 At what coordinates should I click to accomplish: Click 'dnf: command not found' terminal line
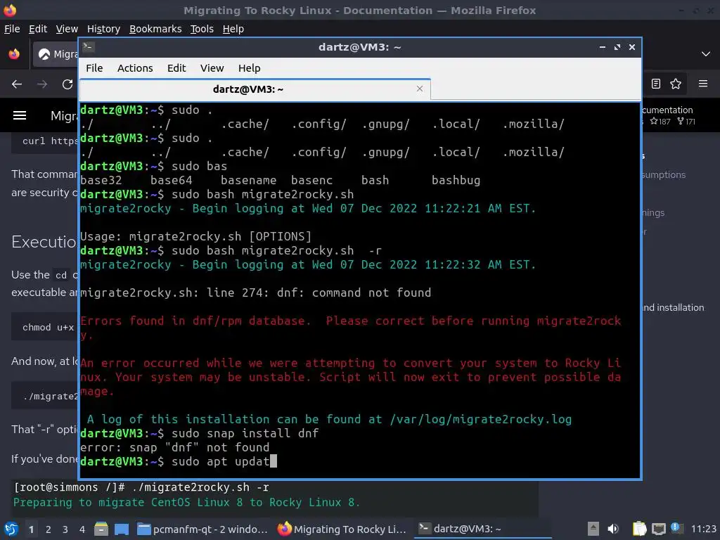[x=256, y=292]
